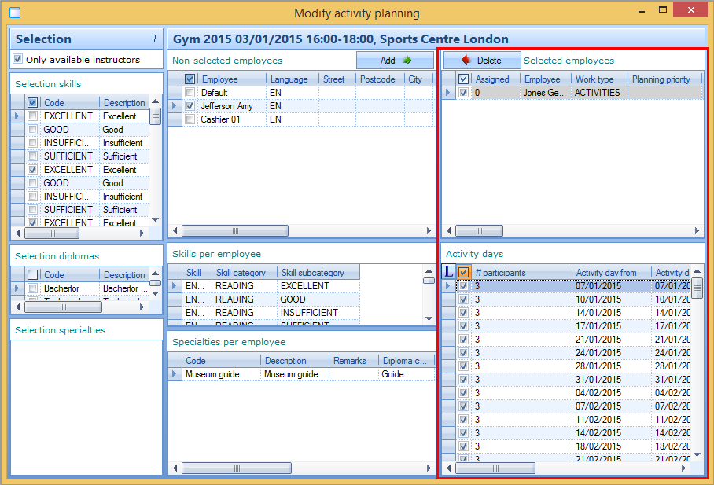Click the blue L icon in Activity days
714x485 pixels.
click(x=449, y=272)
